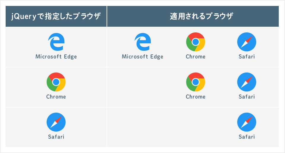Select the 適用されるブラウザ header cell
Viewport: 285px width, 153px height.
coord(193,16)
